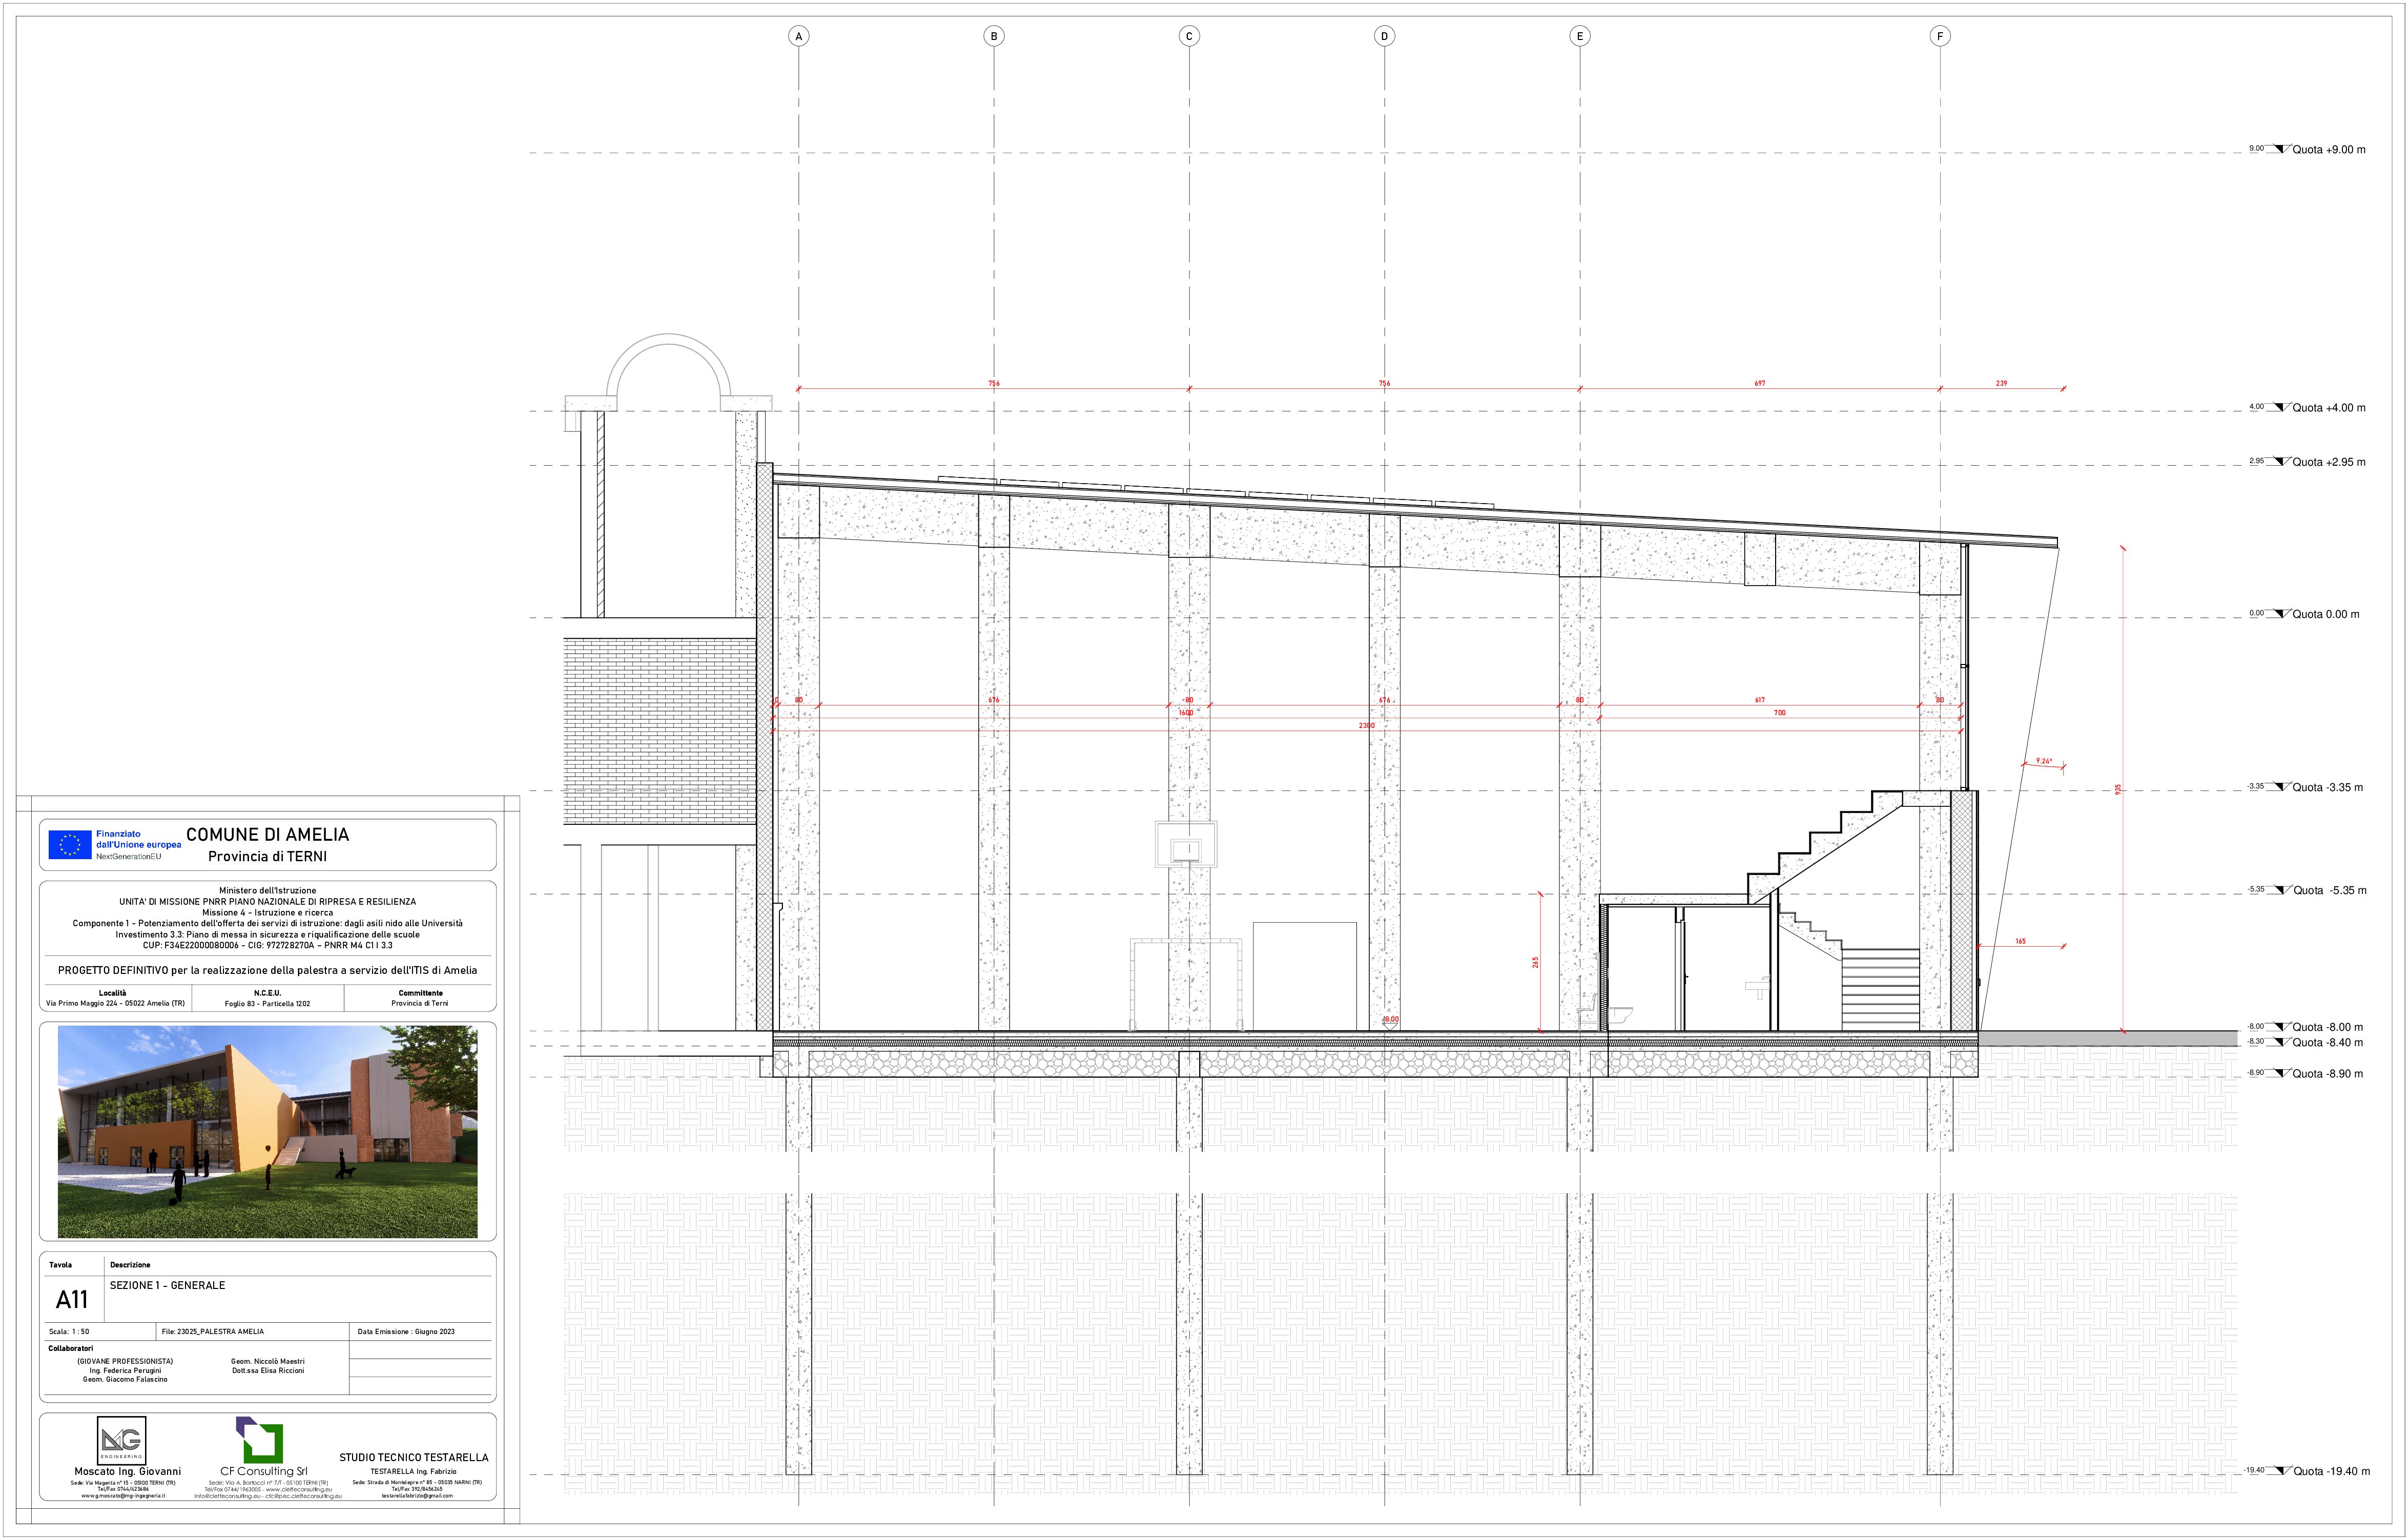2408x1540 pixels.
Task: Select the Quota -8.00 m level label
Action: tap(2328, 1027)
